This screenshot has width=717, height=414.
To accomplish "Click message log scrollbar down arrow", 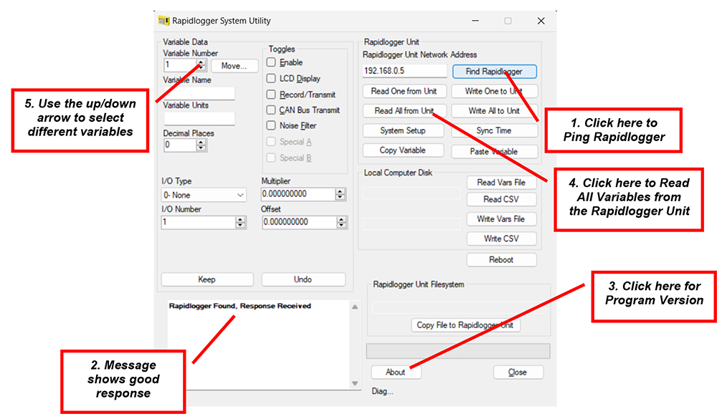I will 355,383.
